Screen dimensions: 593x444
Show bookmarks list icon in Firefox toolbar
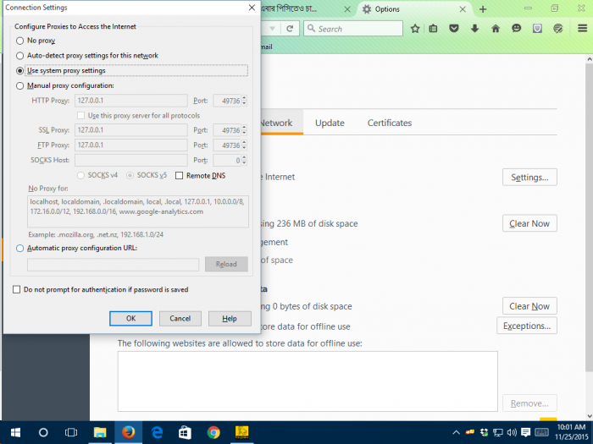[x=434, y=29]
